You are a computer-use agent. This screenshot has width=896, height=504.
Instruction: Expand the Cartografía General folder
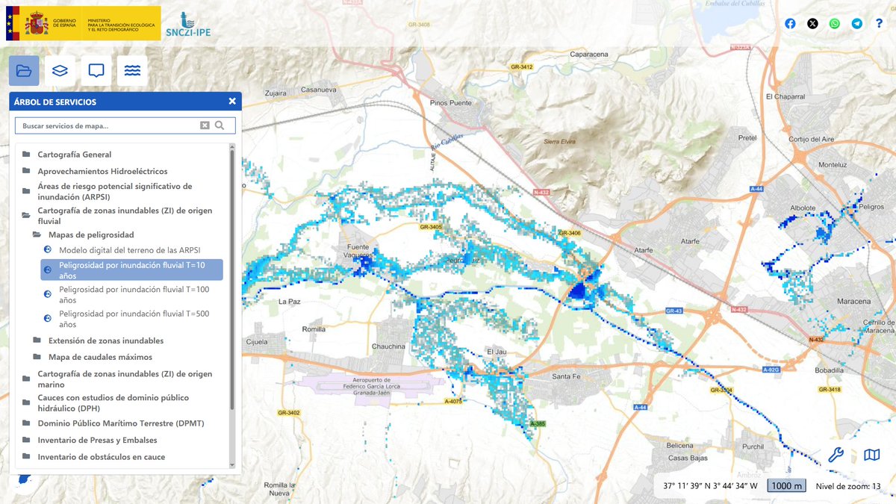(74, 155)
